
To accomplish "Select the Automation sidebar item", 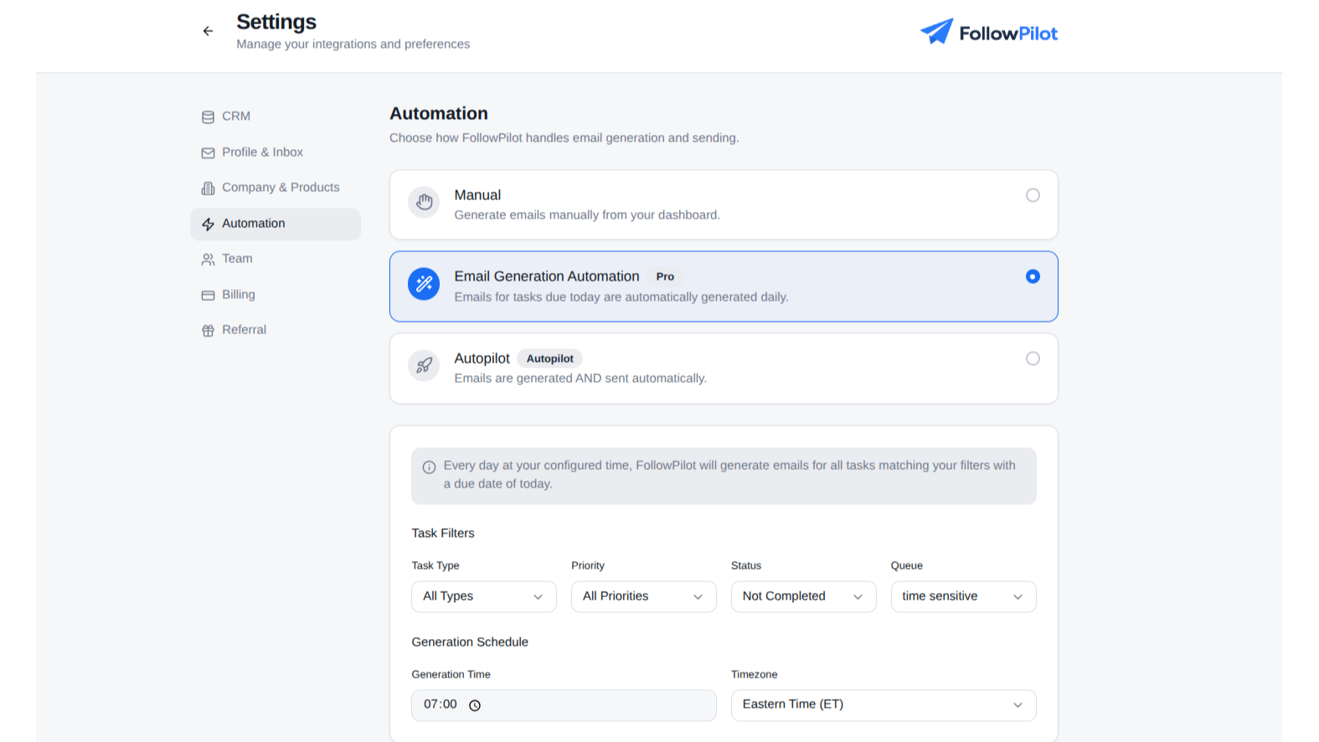I will click(276, 224).
